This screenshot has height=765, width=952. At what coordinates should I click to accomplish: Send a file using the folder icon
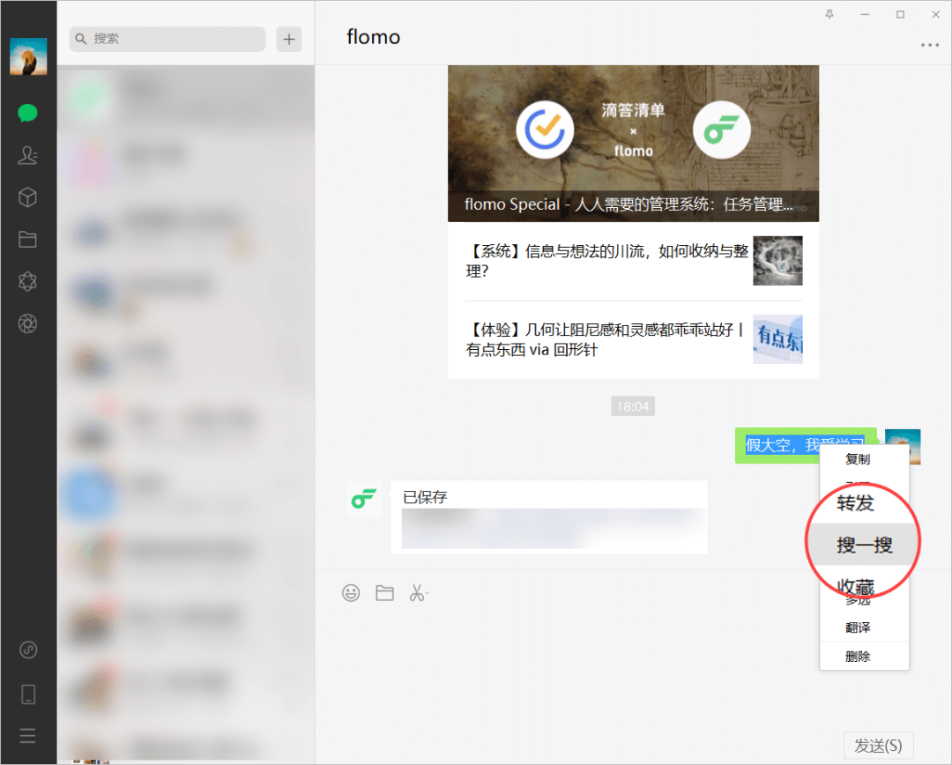[x=384, y=592]
